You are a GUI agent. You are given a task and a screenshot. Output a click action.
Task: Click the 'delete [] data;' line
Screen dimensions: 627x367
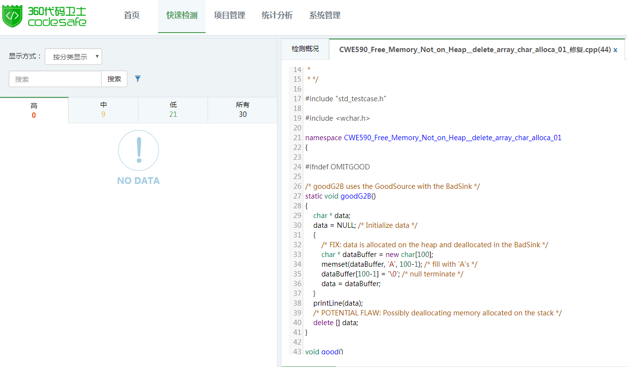pos(336,323)
